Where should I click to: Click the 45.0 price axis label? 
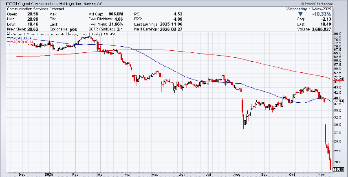[337, 87]
